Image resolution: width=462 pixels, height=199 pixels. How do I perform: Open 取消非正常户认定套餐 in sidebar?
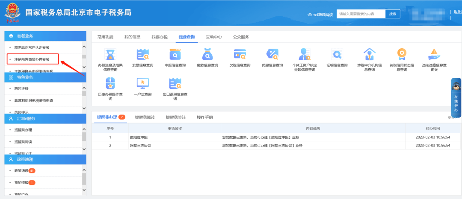[x=32, y=48]
